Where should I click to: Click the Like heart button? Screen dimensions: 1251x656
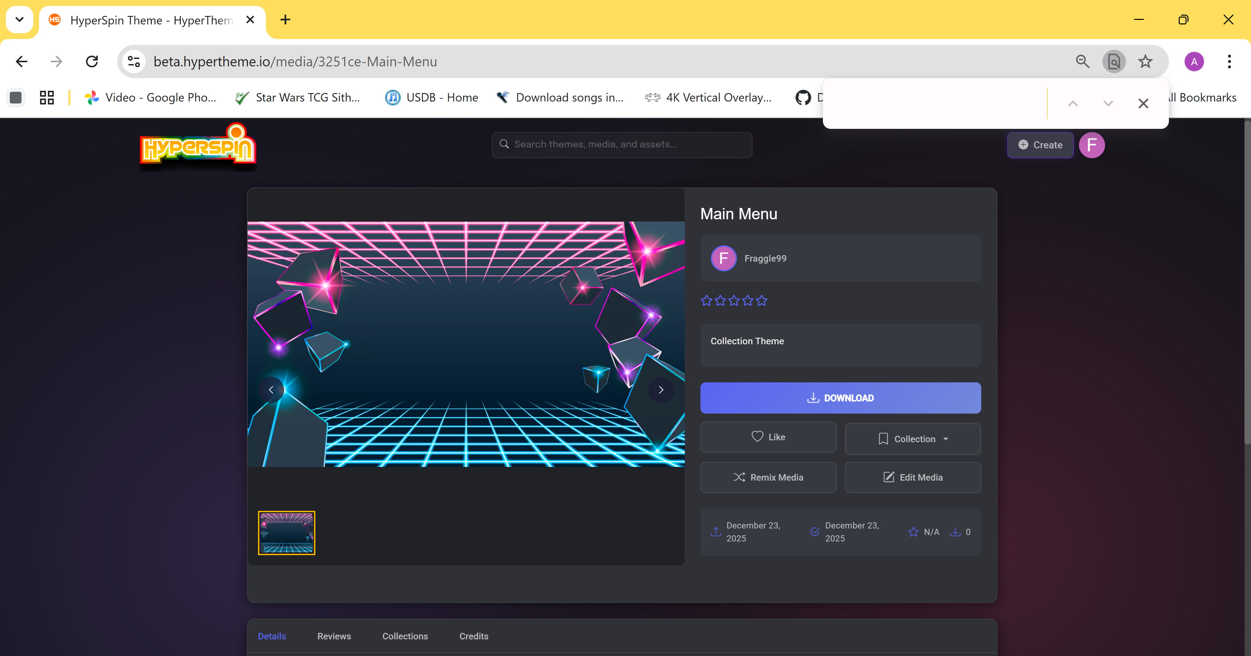click(x=768, y=437)
